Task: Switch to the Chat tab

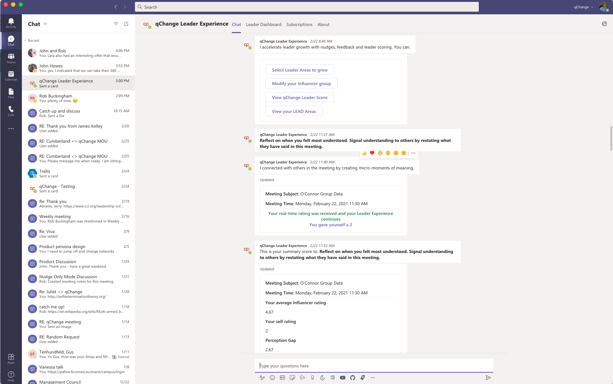Action: pos(236,24)
